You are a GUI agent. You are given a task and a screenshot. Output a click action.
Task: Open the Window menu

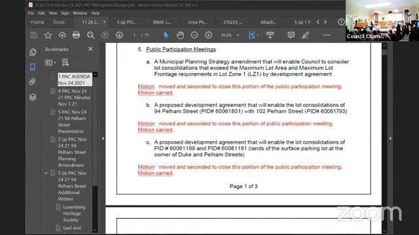pyautogui.click(x=80, y=13)
